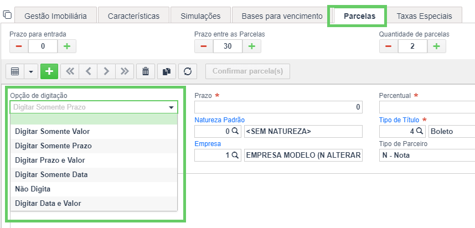Choose Digitar Somente Data option

pyautogui.click(x=94, y=175)
